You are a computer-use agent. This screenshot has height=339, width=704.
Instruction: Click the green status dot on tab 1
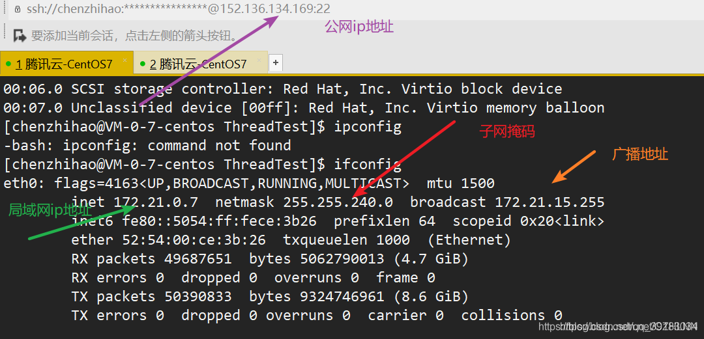coord(8,64)
